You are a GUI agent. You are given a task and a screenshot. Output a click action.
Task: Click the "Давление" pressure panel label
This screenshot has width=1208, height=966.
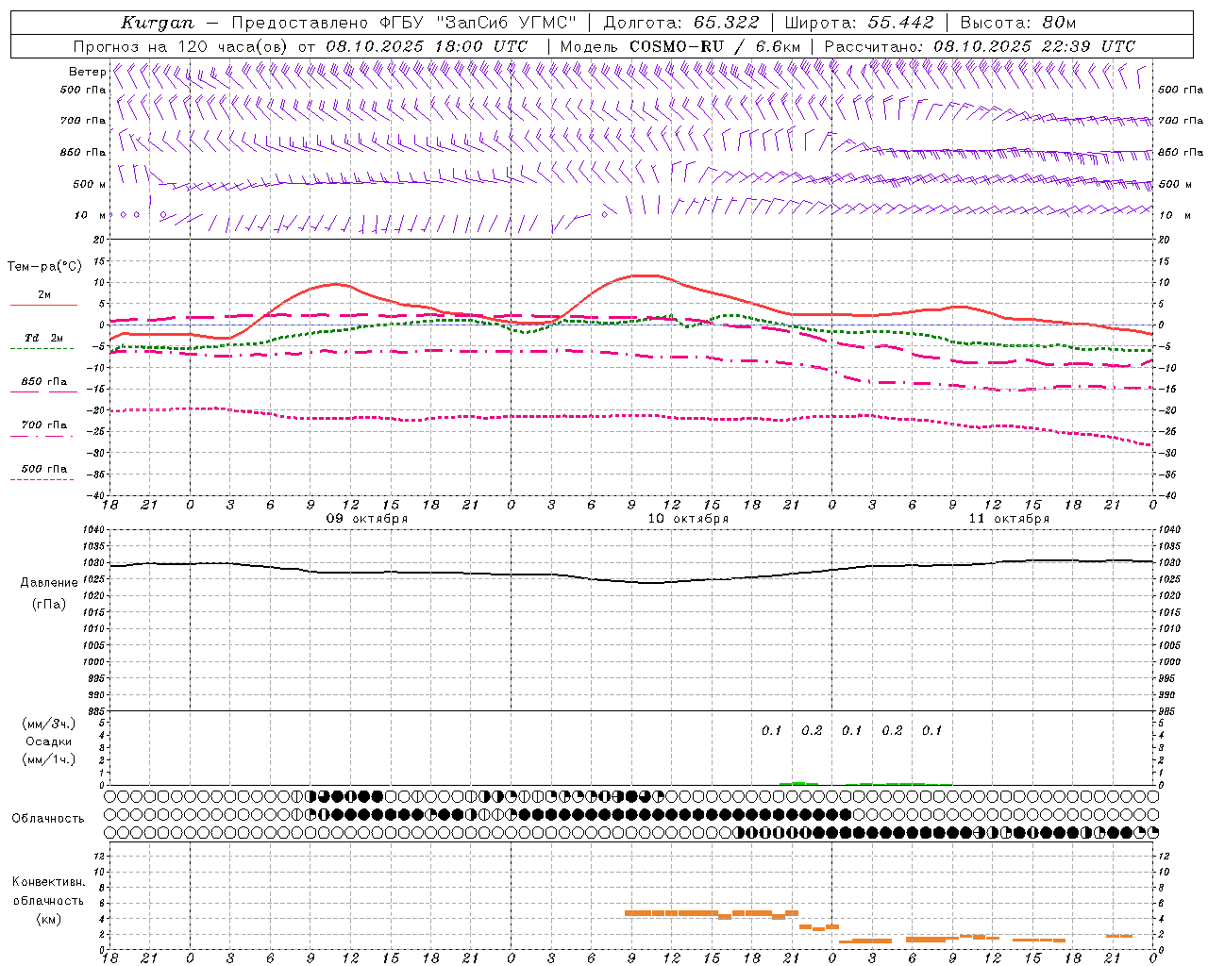(x=49, y=583)
